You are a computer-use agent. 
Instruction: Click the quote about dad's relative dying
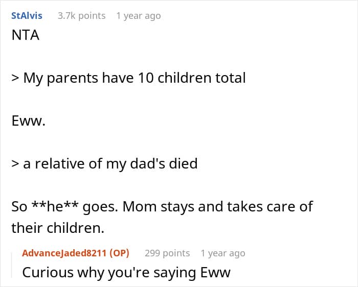coord(104,164)
